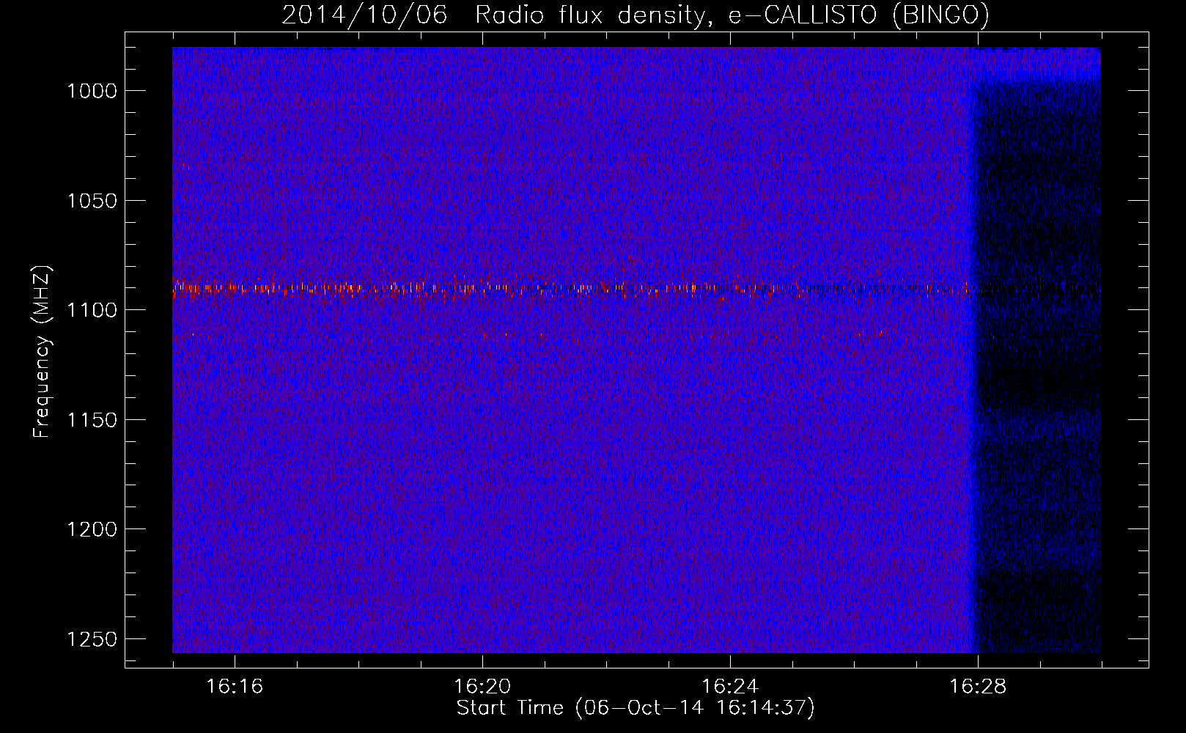The height and width of the screenshot is (733, 1186).
Task: Click the 'e-CALLISTO (BINGO)' text in title
Action: [x=858, y=15]
